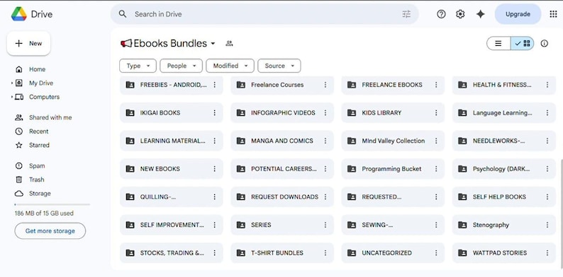Open the MInd Valley Collection folder

point(393,141)
